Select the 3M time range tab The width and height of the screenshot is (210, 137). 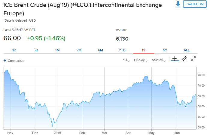[79, 50]
